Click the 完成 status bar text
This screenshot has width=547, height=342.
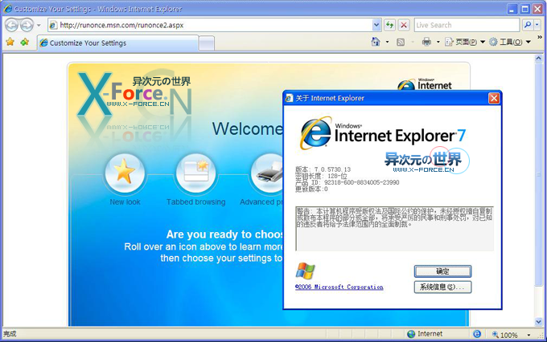point(10,334)
